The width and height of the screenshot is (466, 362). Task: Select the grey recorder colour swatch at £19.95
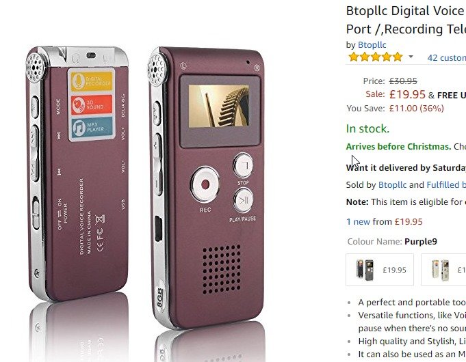tap(380, 270)
